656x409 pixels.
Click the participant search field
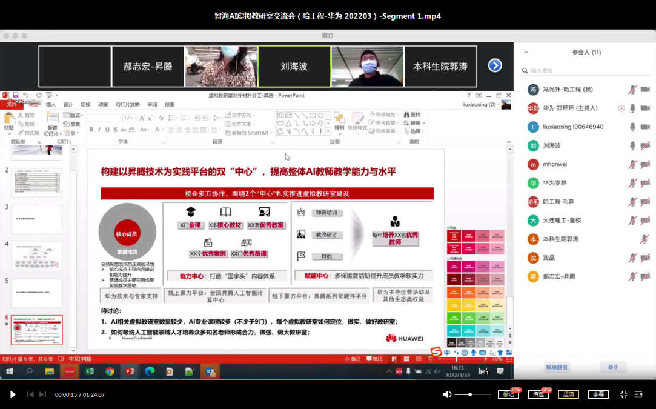click(x=585, y=71)
